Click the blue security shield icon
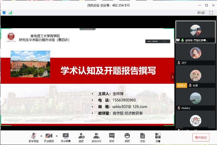The height and width of the screenshot is (145, 217). click(4, 12)
